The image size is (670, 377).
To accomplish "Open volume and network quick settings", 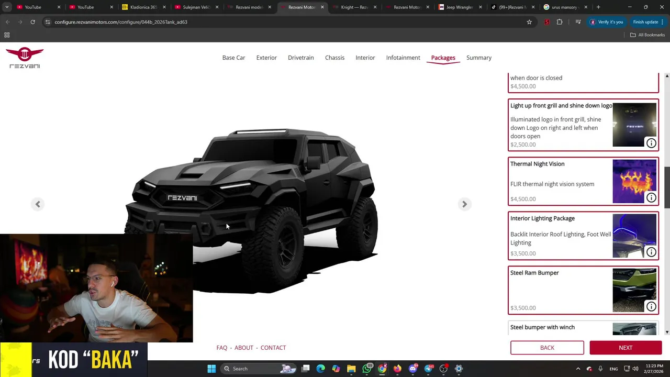I will (632, 369).
